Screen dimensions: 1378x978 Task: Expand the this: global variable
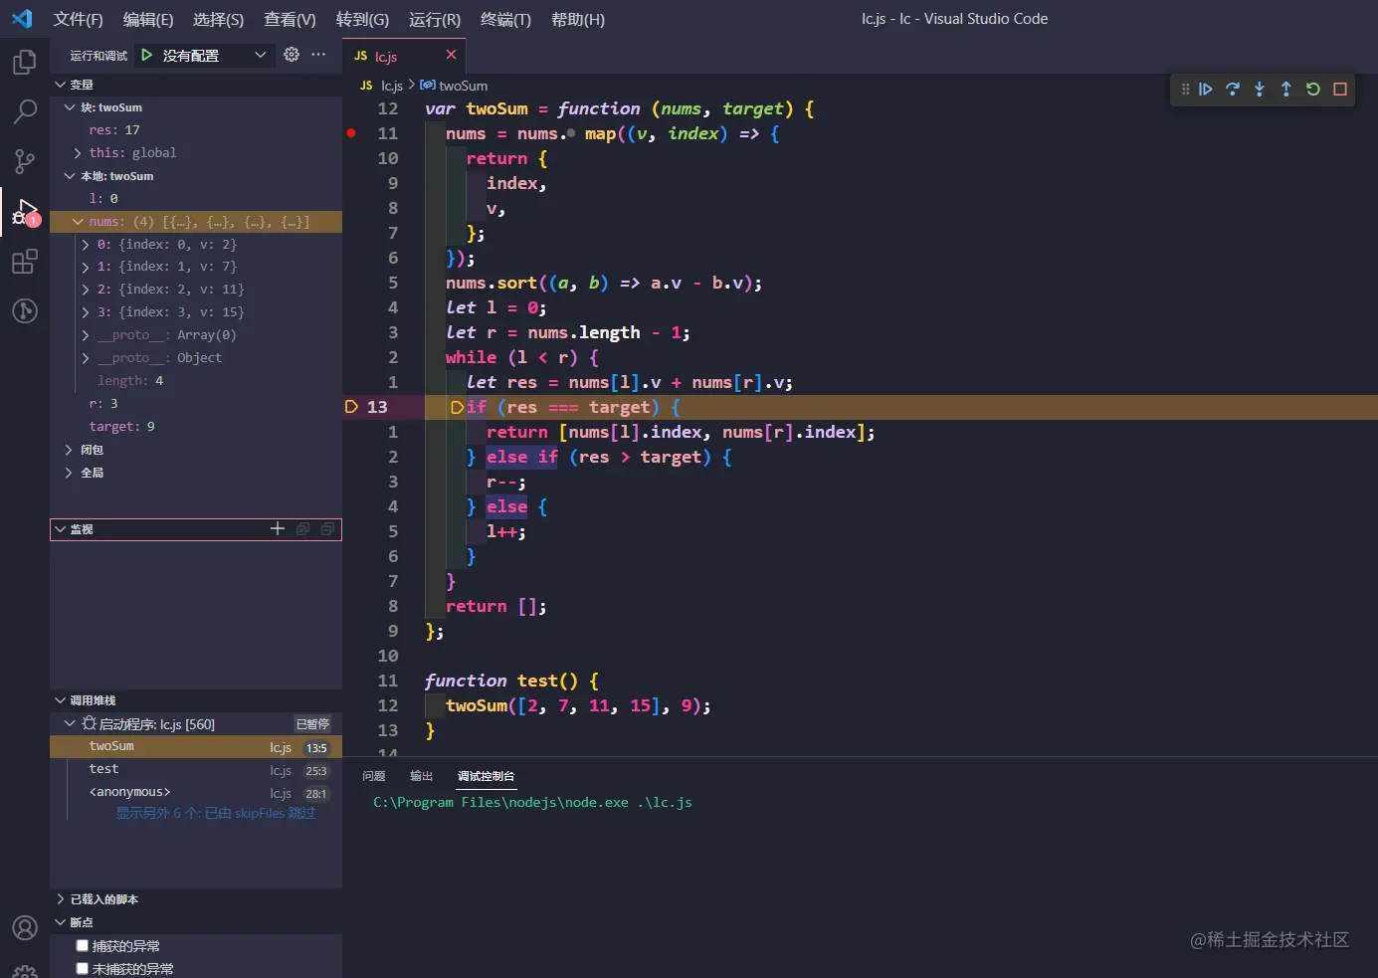pyautogui.click(x=78, y=153)
